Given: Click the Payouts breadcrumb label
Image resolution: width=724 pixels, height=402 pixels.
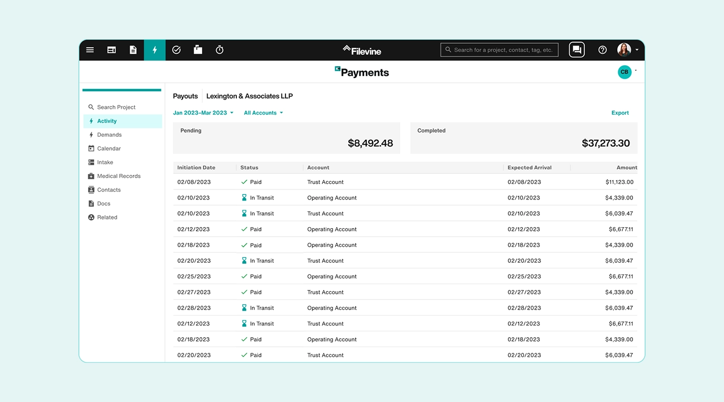Looking at the screenshot, I should tap(186, 96).
